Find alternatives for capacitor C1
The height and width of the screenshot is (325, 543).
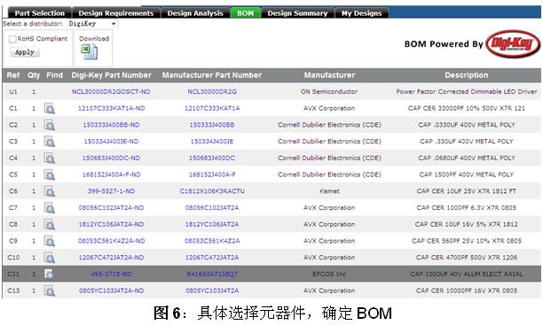coord(49,109)
